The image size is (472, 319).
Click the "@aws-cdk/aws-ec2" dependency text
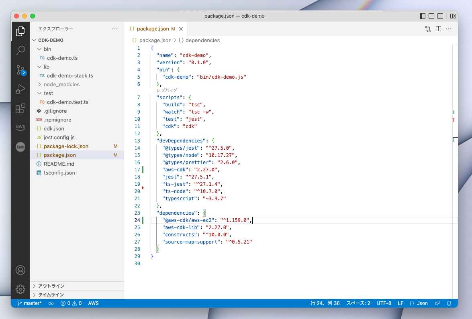188,220
